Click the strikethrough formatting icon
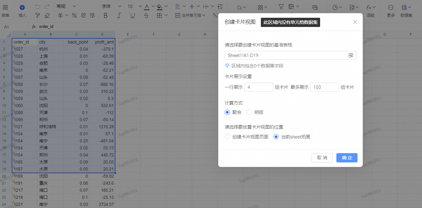 coord(146,15)
